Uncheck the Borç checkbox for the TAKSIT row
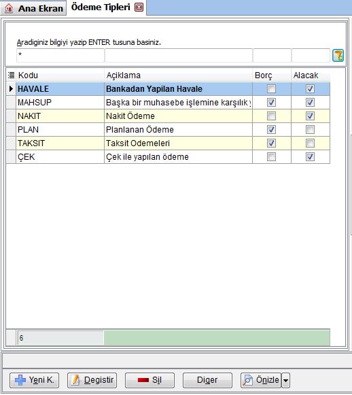 click(271, 143)
